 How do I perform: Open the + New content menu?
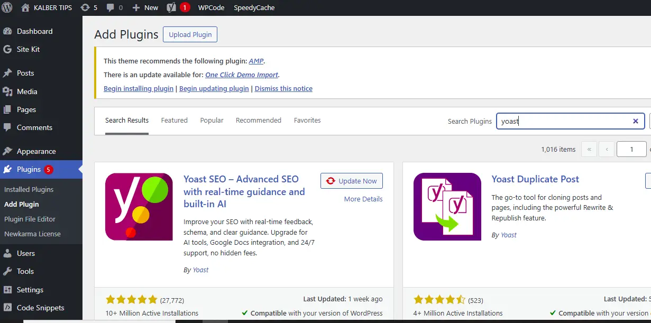click(145, 7)
